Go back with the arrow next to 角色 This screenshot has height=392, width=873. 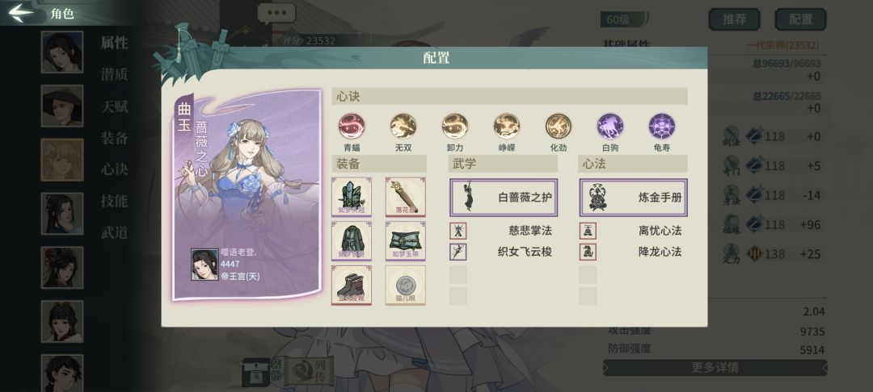point(21,13)
